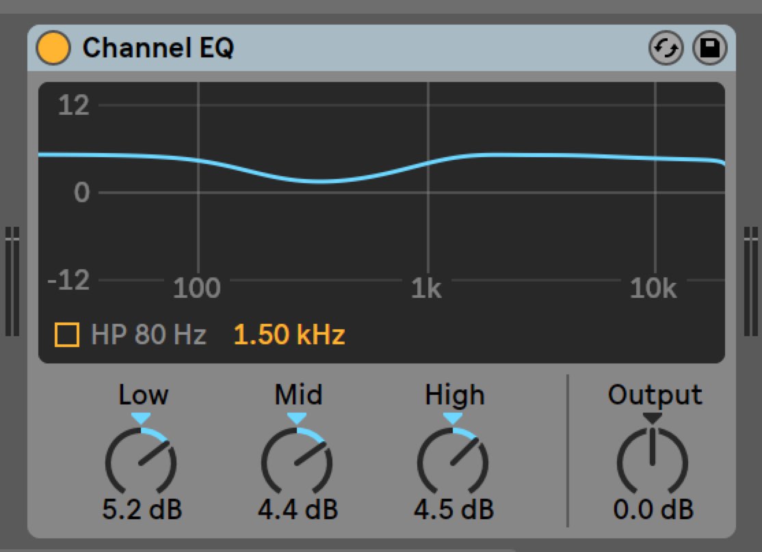Save the preset with disk icon
Screen dimensions: 762x552
(x=709, y=48)
